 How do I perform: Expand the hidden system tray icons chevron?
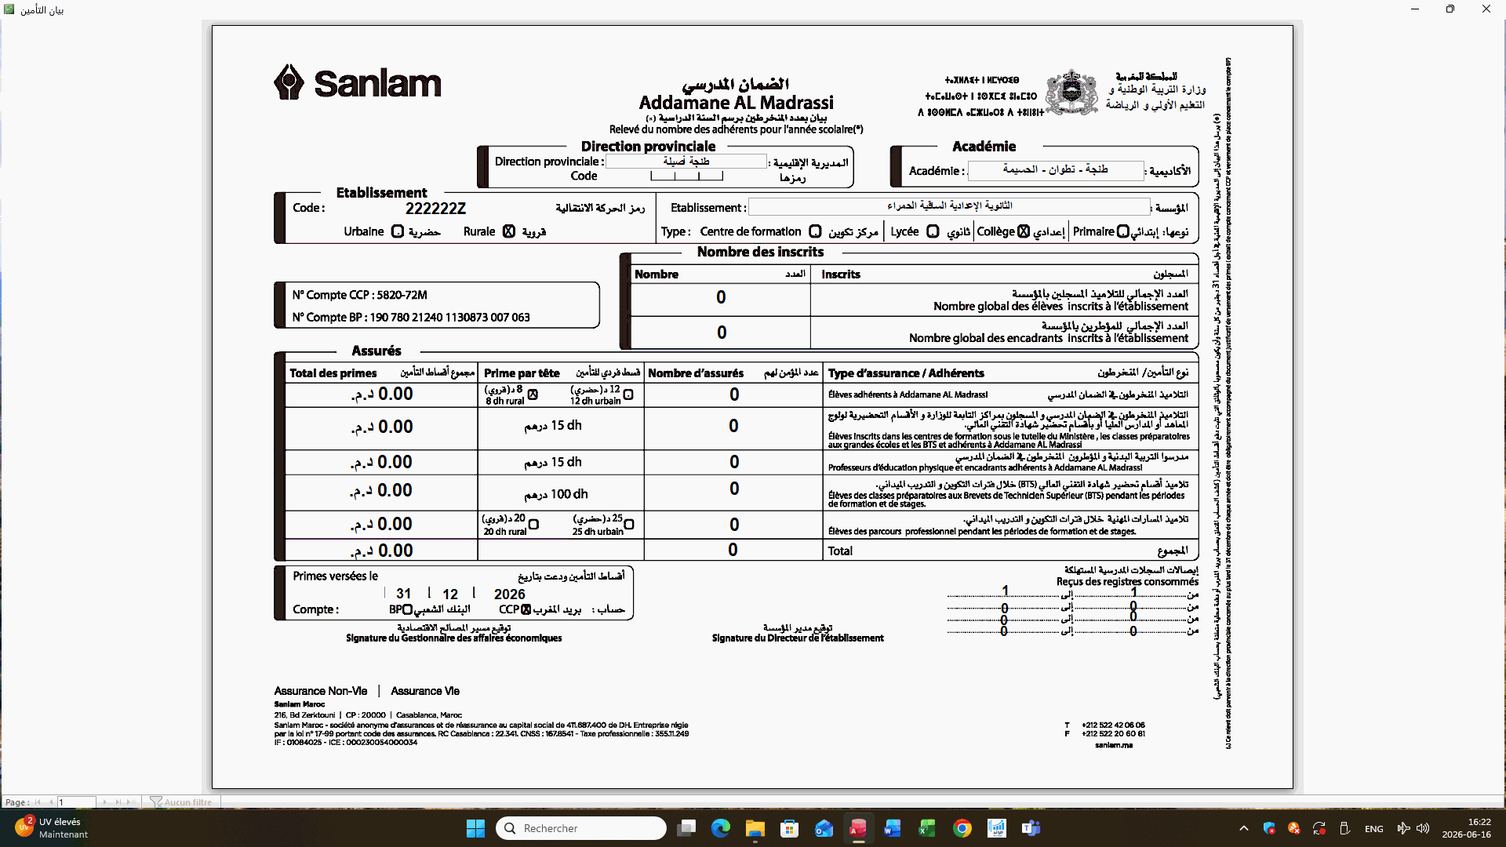(x=1244, y=828)
